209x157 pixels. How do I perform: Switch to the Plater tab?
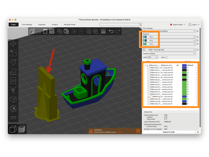pyautogui.click(x=13, y=24)
